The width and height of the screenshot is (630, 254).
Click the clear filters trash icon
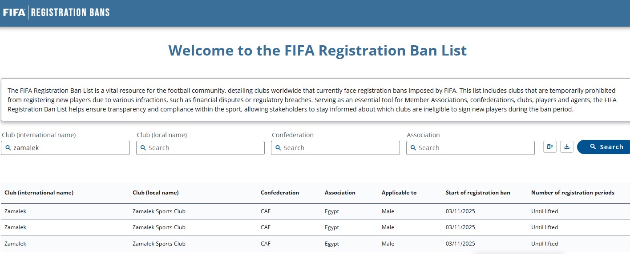click(x=550, y=147)
